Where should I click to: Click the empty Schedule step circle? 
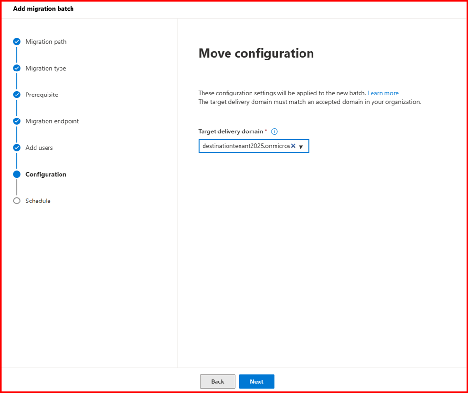pos(17,201)
